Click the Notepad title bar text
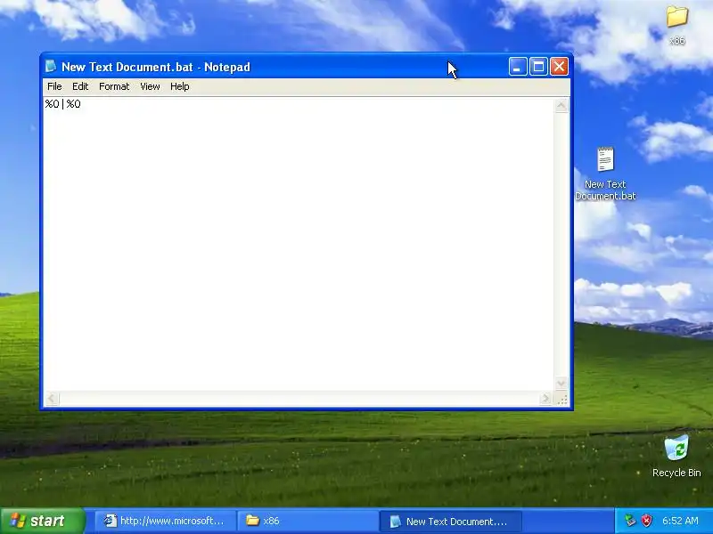 [156, 68]
